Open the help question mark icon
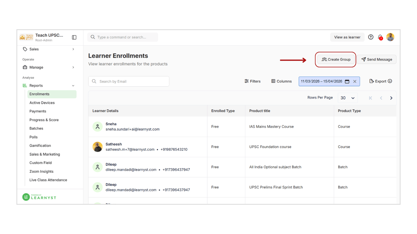 point(371,37)
